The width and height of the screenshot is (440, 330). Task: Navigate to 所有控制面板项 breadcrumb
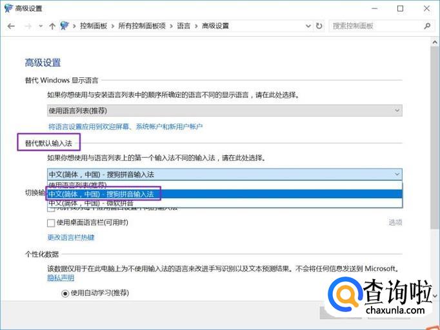tap(142, 26)
